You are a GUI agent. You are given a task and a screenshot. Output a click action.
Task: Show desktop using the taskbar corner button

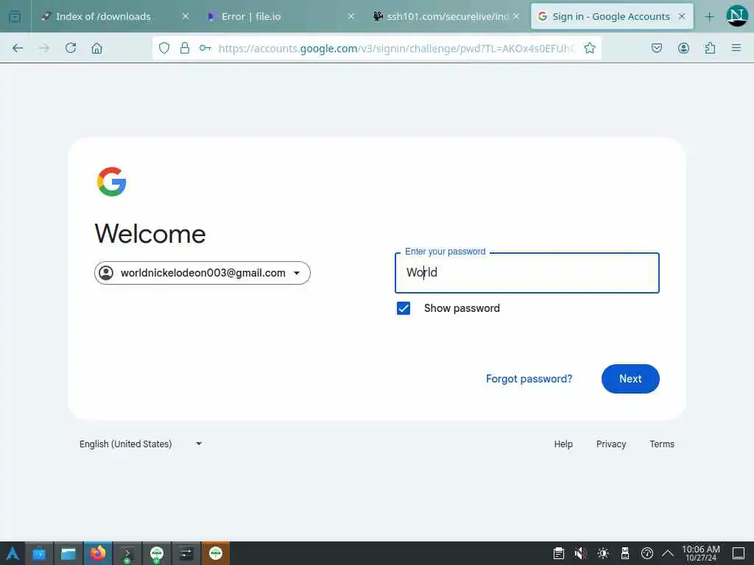(x=739, y=553)
